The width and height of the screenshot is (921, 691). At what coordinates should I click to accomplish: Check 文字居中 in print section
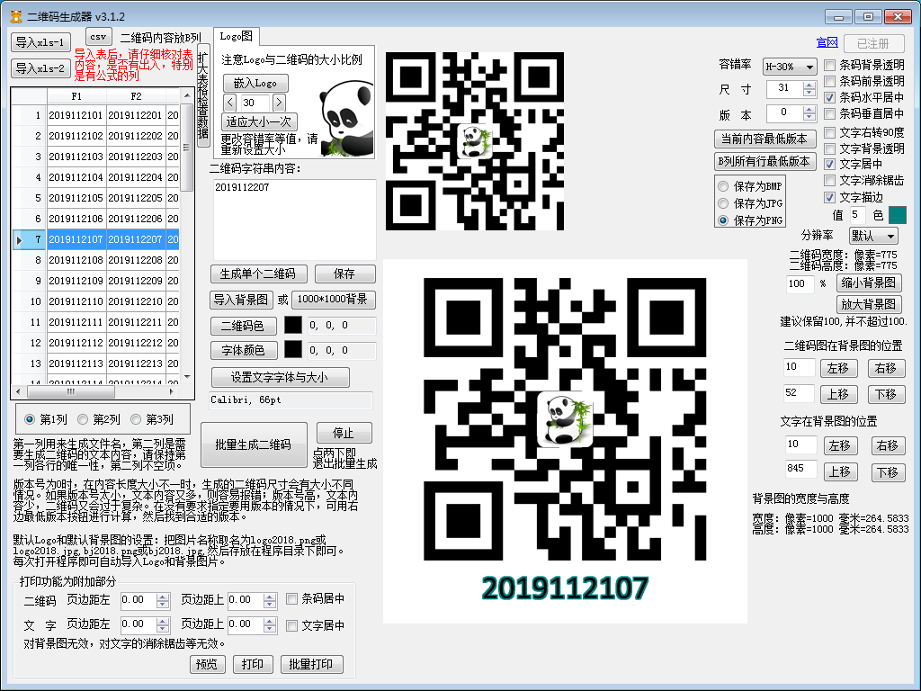pyautogui.click(x=291, y=626)
